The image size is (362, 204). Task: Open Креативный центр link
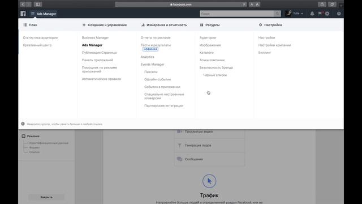37,45
